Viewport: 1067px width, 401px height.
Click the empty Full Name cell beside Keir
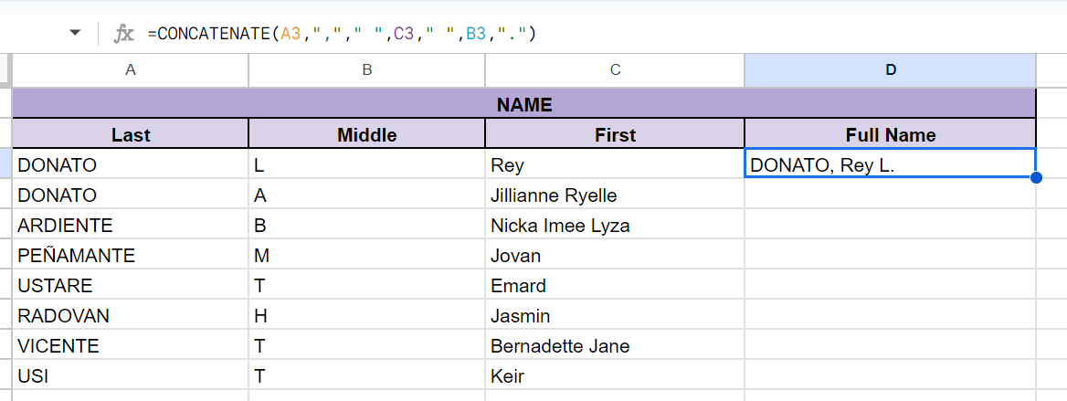(x=890, y=376)
